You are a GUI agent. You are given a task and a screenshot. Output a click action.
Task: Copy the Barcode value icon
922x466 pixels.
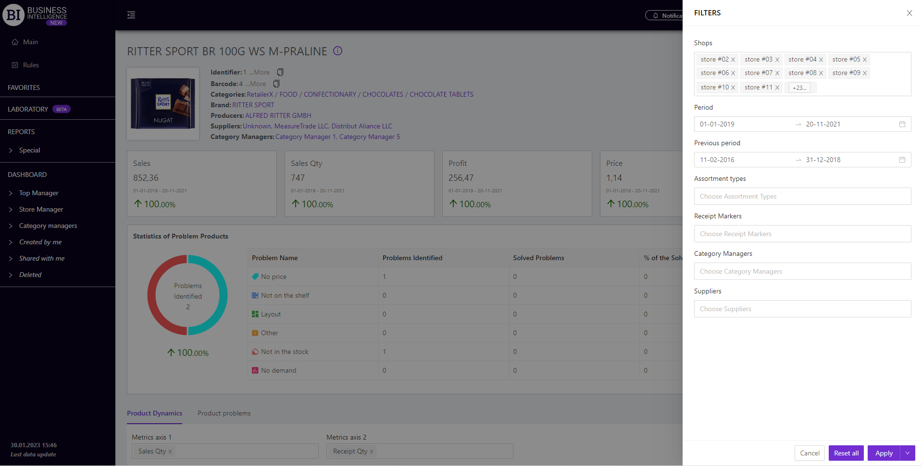click(276, 84)
